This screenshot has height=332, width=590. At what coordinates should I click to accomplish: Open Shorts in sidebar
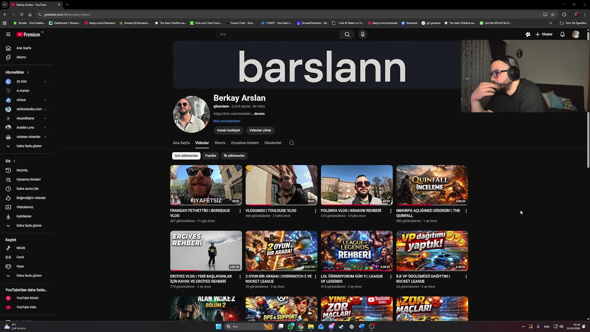26,57
